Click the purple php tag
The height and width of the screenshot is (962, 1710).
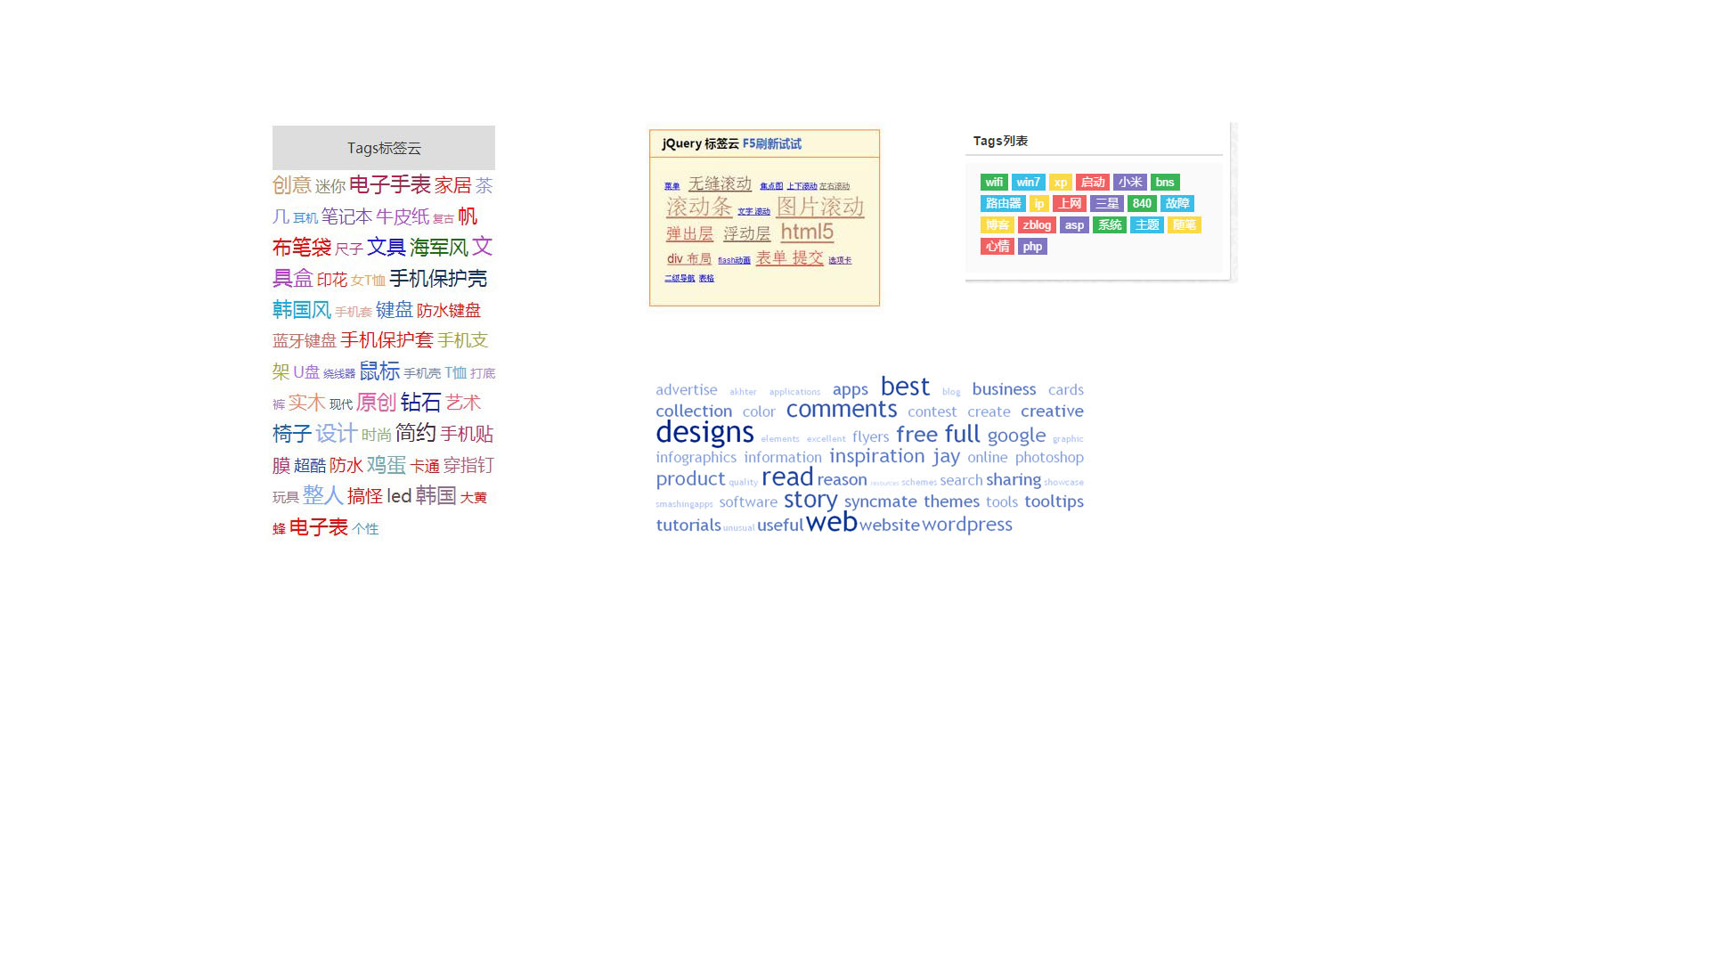pos(1032,247)
